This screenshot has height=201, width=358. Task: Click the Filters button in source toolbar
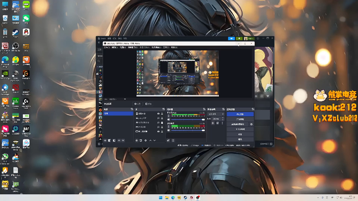[x=149, y=104]
